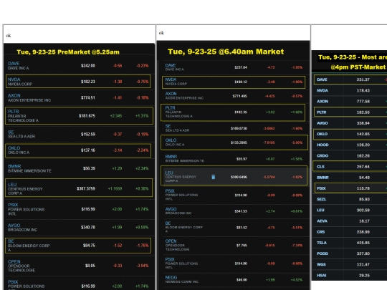
Task: Click NVDA price $180.12 in 6.40am Market list
Action: tap(241, 82)
